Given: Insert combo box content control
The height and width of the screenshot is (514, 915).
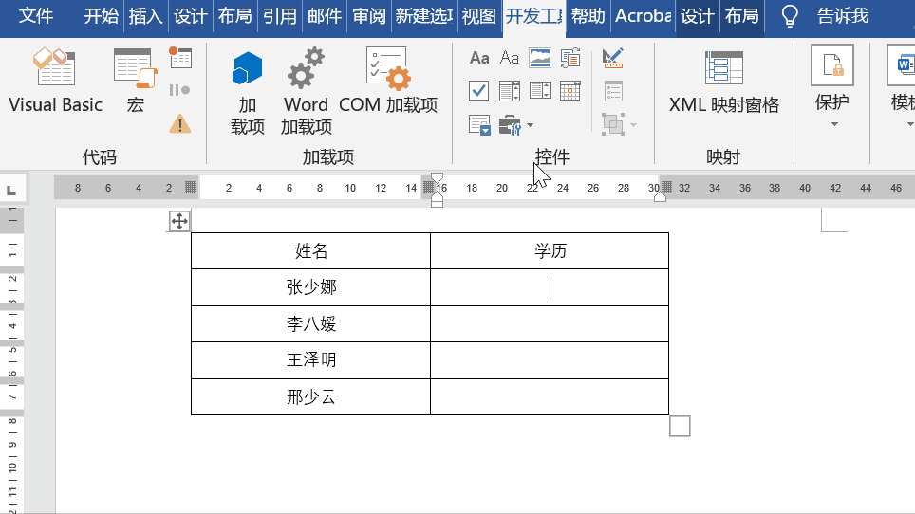Looking at the screenshot, I should (510, 91).
